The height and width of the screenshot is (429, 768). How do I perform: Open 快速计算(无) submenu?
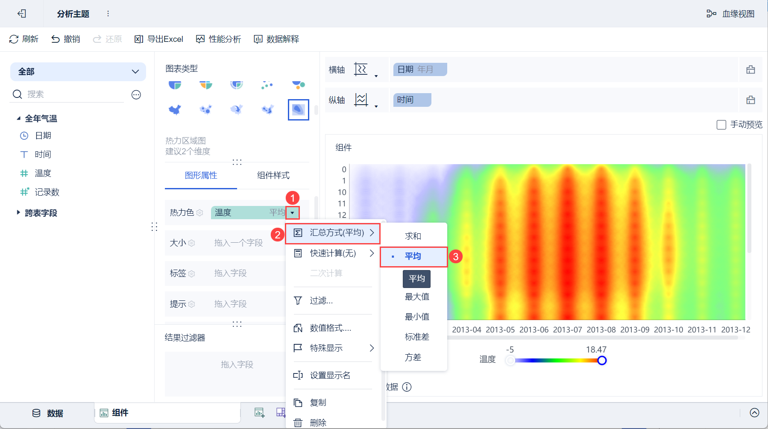[333, 253]
